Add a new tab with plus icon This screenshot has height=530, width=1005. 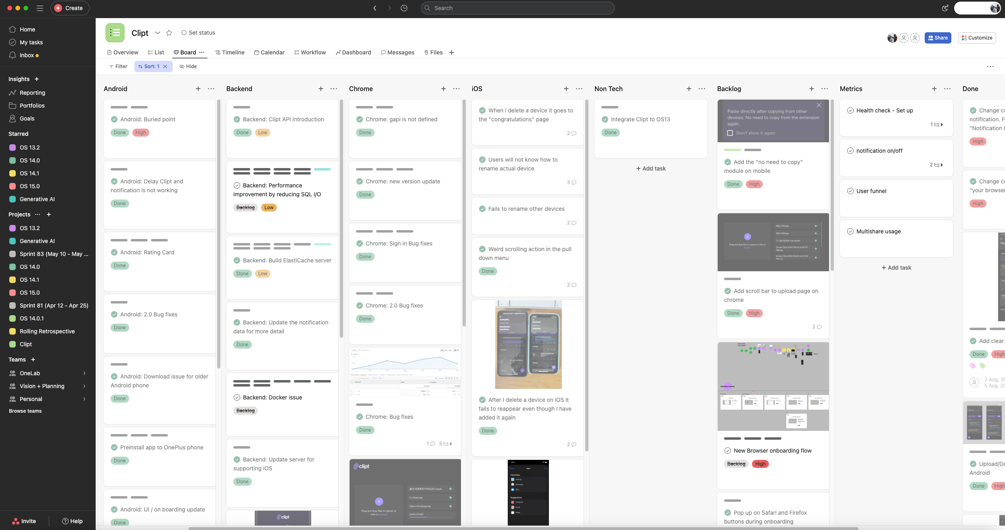click(452, 52)
